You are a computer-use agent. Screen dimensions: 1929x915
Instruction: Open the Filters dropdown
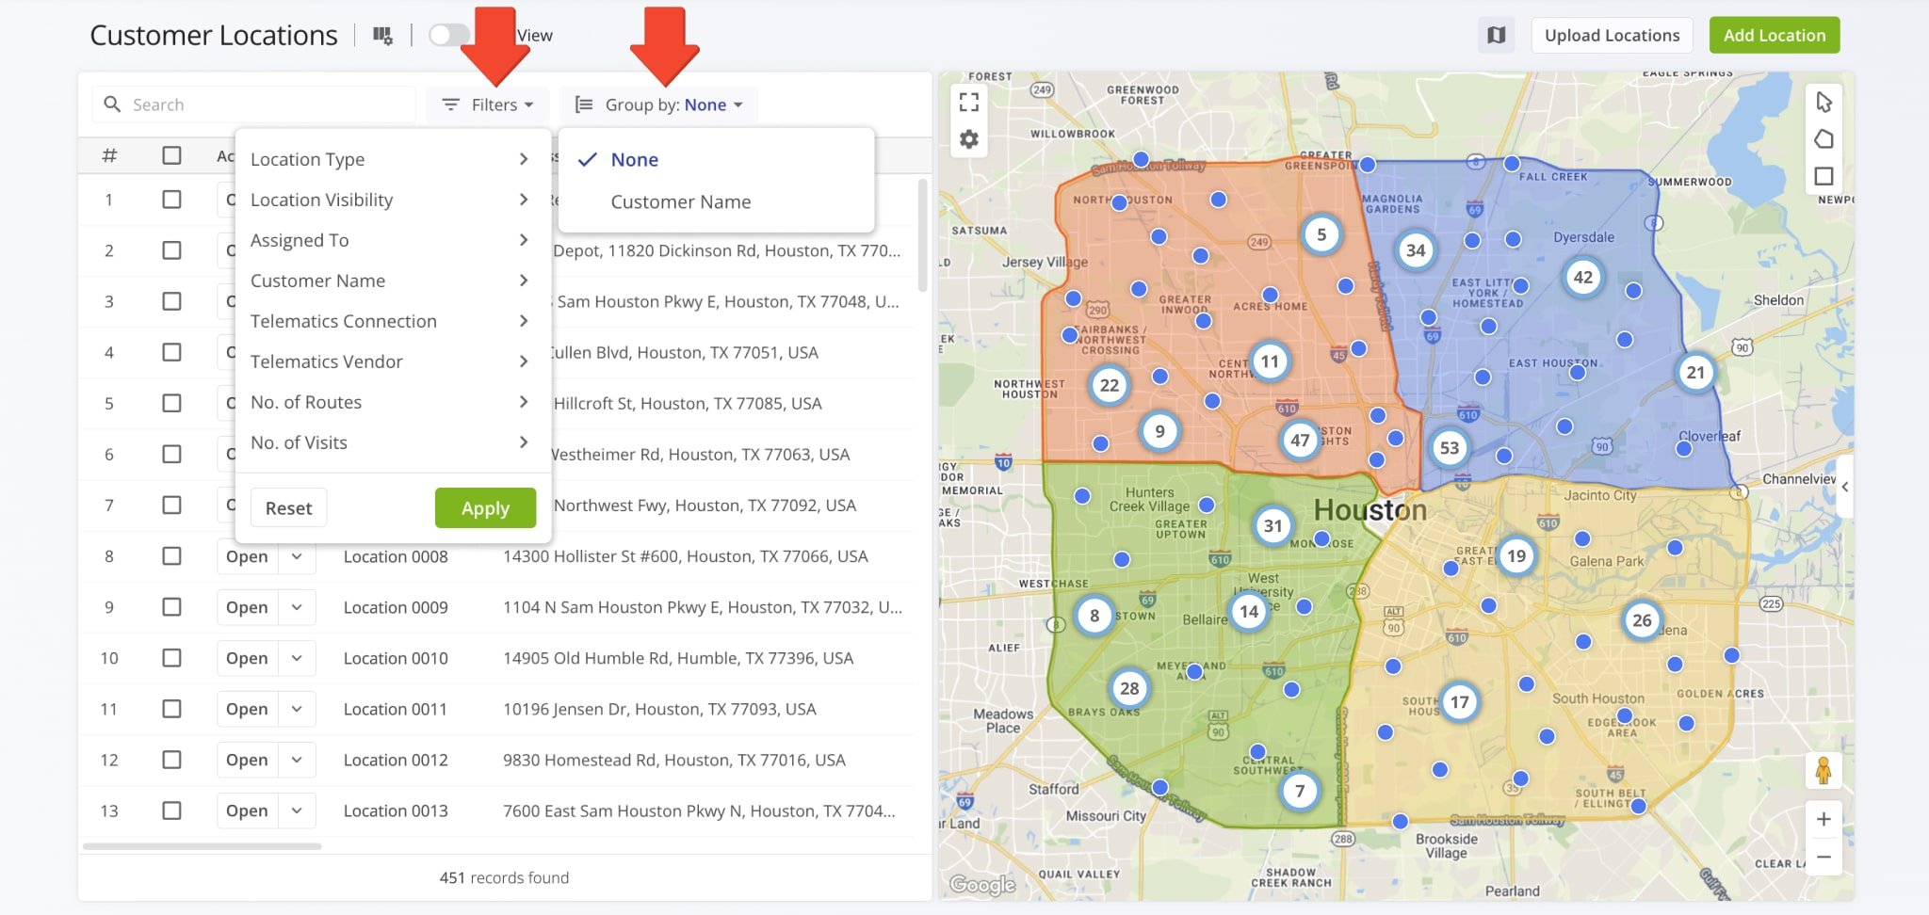488,104
